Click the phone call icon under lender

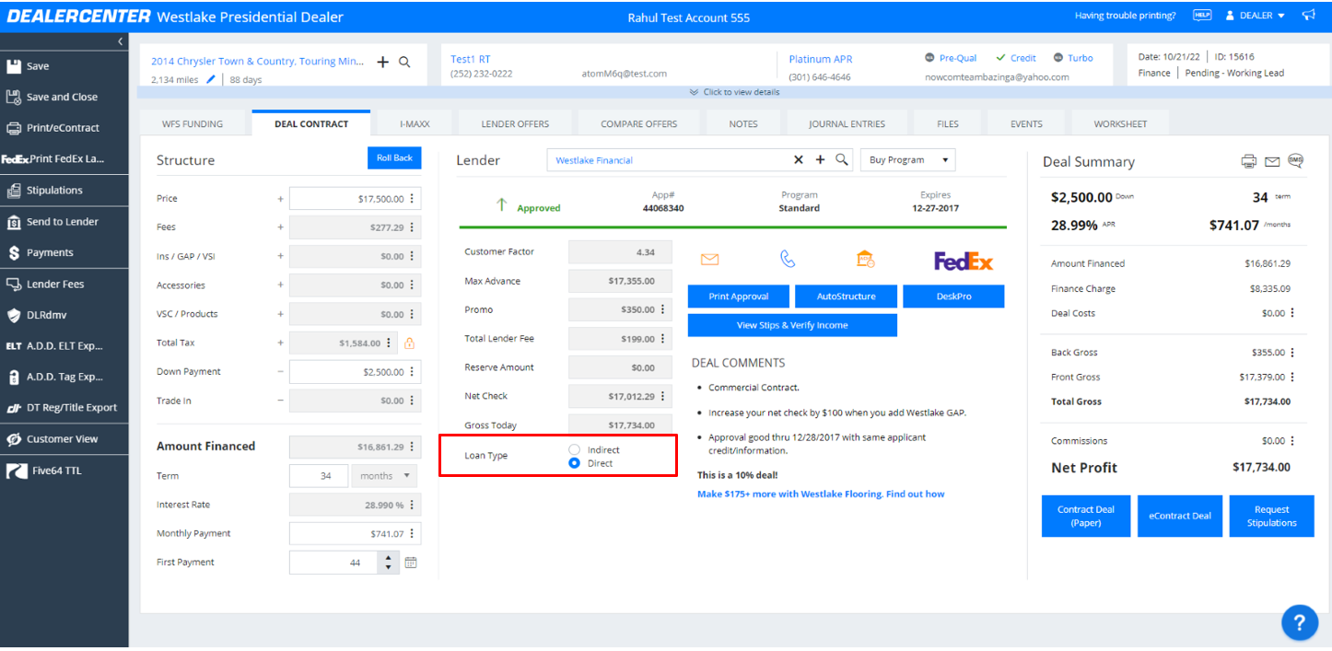click(788, 260)
